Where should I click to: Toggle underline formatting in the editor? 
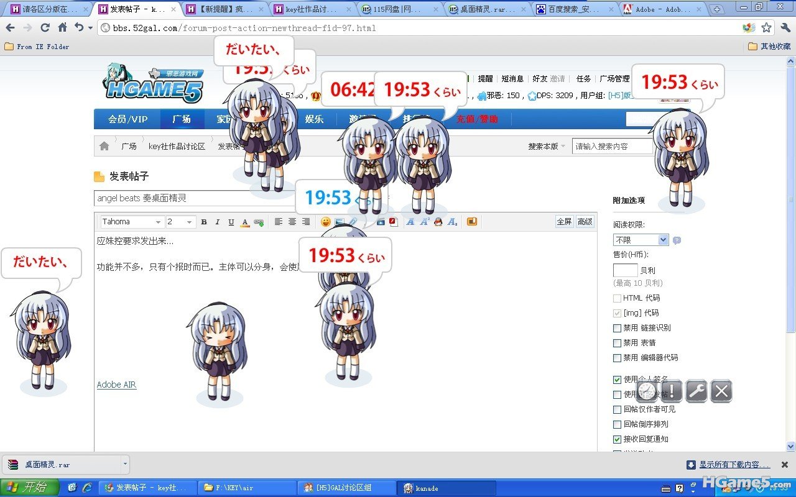(x=231, y=222)
